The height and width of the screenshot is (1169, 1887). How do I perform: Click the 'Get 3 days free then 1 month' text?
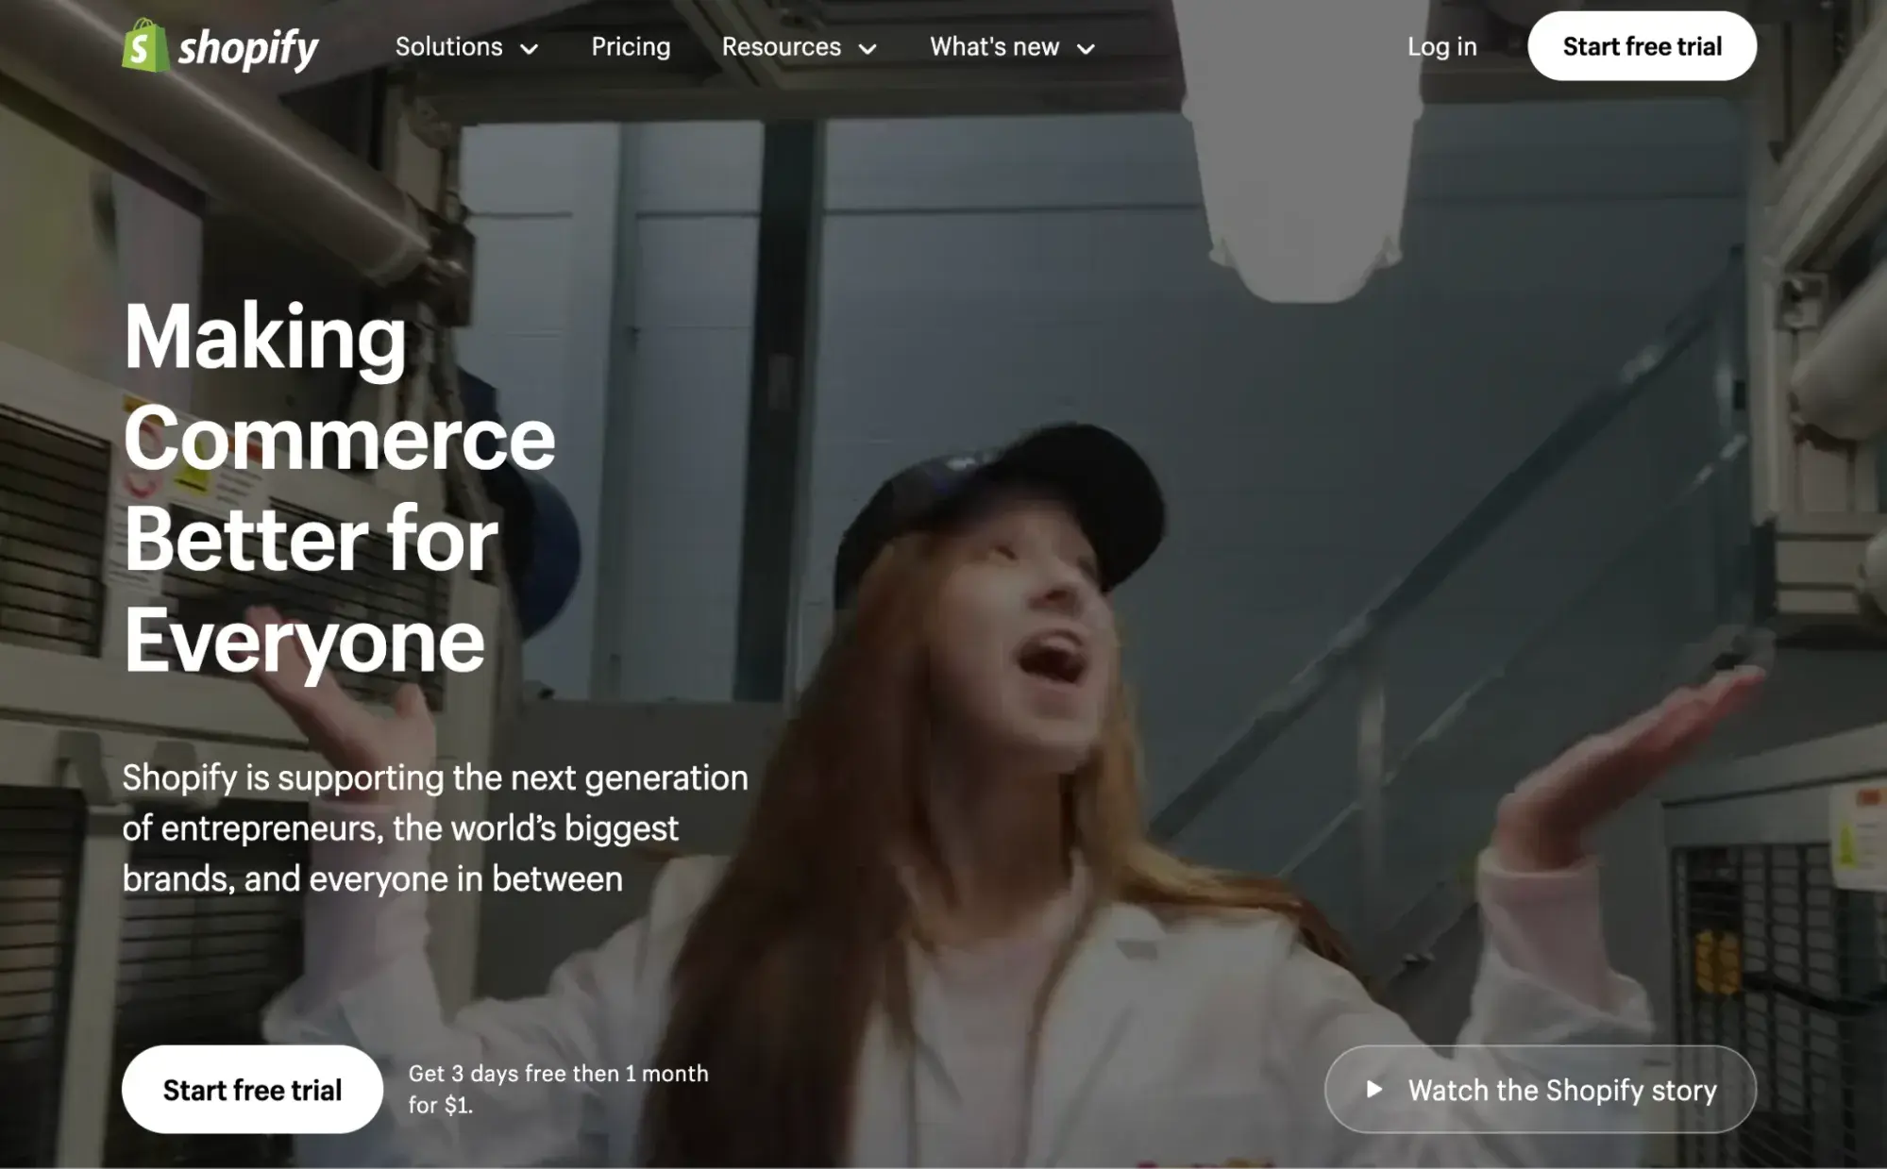click(558, 1089)
